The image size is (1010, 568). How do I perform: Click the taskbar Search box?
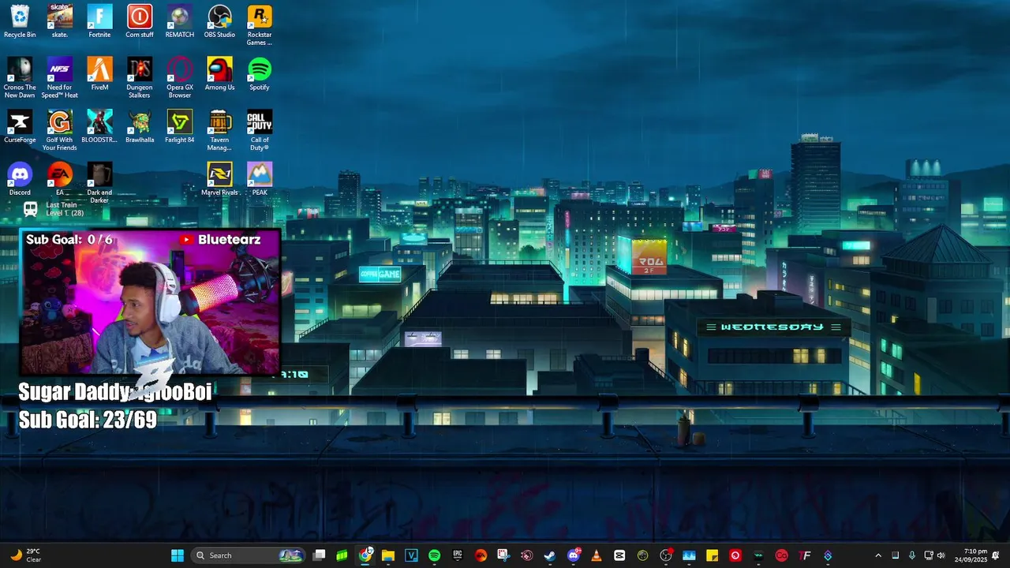(x=249, y=555)
